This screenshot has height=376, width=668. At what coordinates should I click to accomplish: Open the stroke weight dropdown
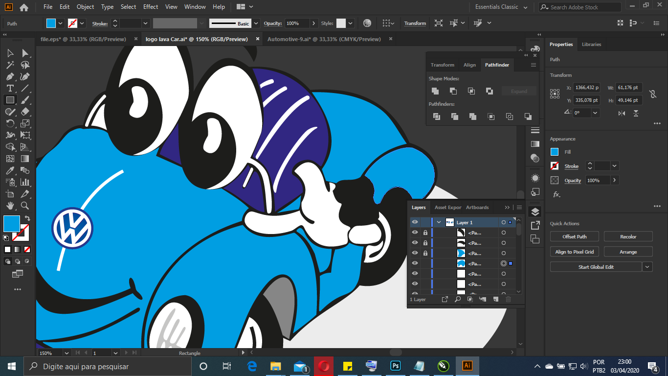145,23
